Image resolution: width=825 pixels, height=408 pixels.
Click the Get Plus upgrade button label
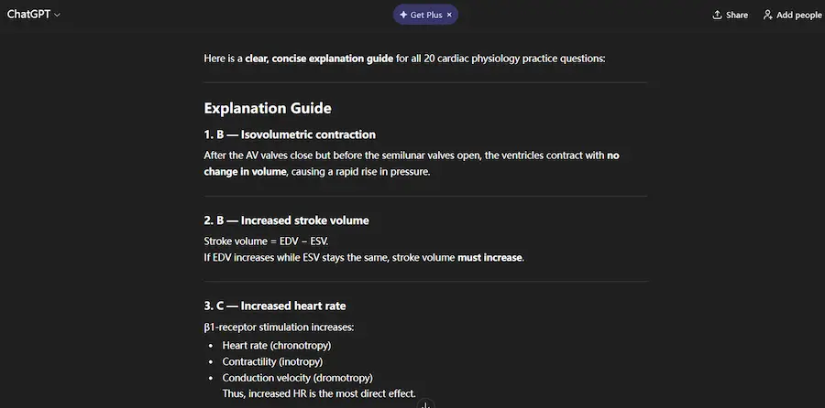point(426,15)
